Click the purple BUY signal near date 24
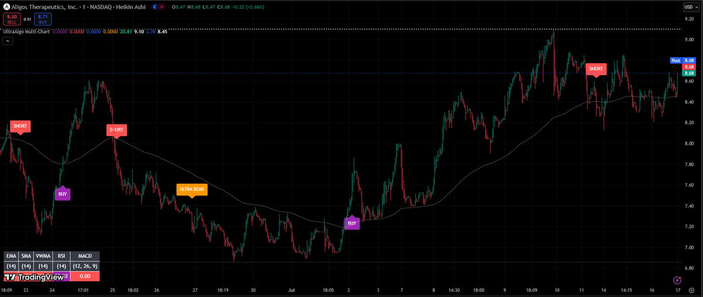This screenshot has height=297, width=703. (63, 194)
